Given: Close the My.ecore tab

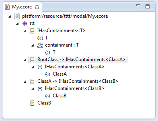Looking at the screenshot, I should [37, 7].
